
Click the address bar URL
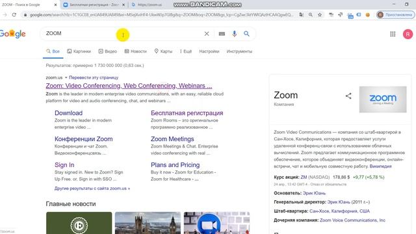point(161,15)
